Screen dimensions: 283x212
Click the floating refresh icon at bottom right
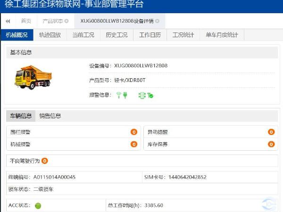(269, 204)
